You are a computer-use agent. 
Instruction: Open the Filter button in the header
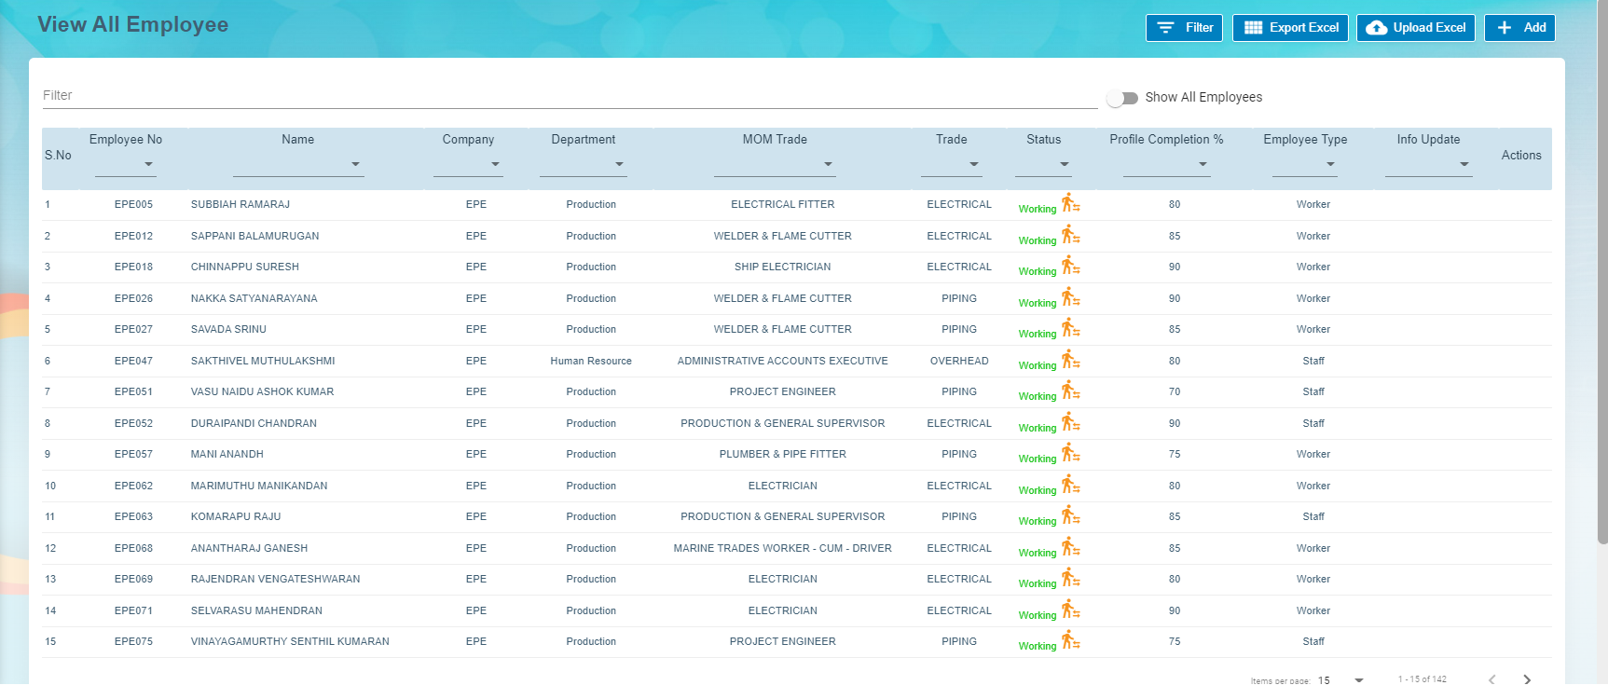pyautogui.click(x=1184, y=28)
